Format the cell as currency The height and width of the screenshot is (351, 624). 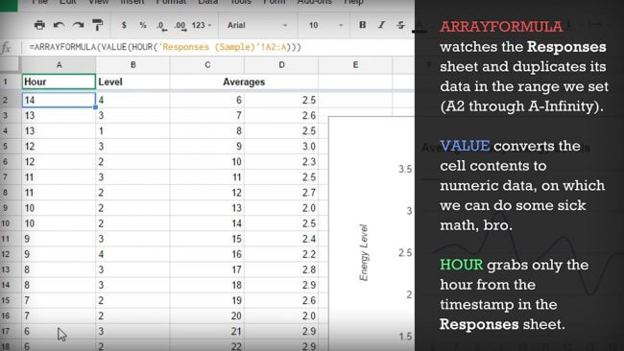coord(124,25)
